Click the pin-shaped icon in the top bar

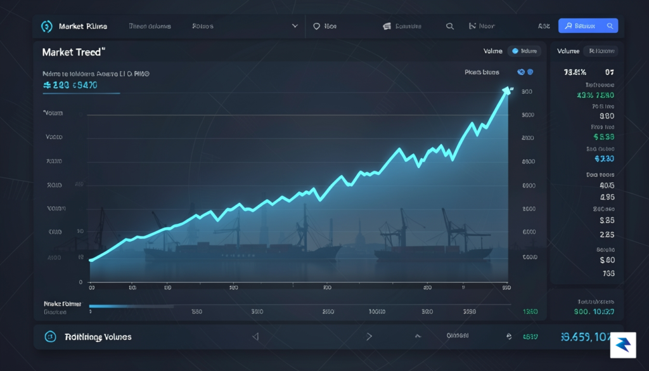(x=317, y=26)
